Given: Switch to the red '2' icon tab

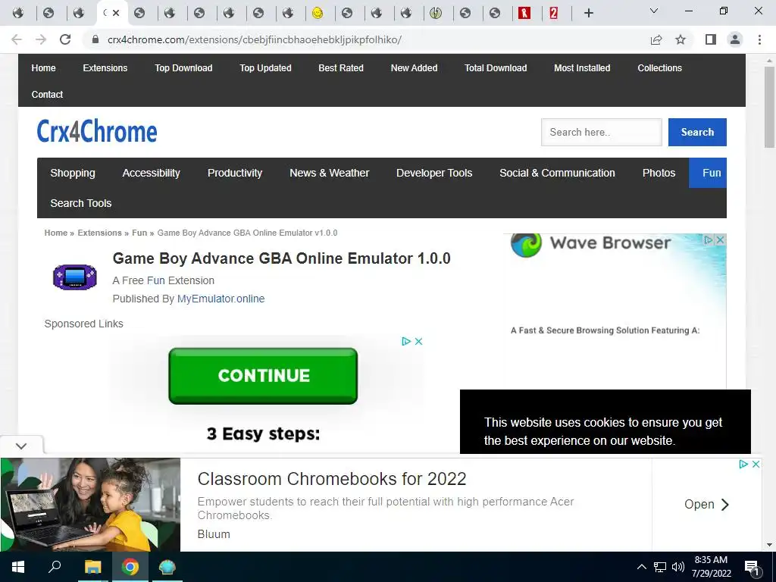Looking at the screenshot, I should (x=554, y=13).
